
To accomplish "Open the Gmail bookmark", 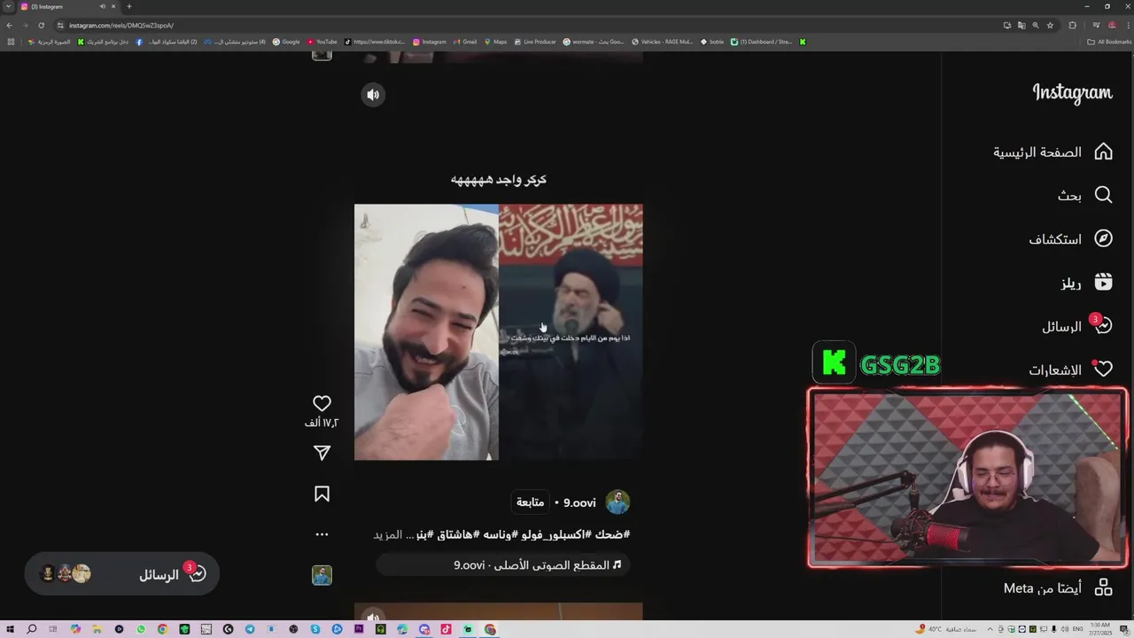I will coord(464,42).
